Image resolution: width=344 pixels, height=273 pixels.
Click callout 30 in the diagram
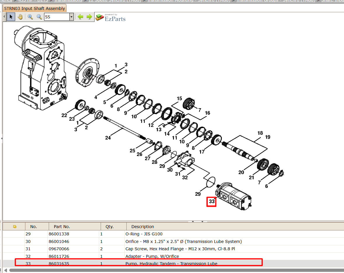(170, 170)
